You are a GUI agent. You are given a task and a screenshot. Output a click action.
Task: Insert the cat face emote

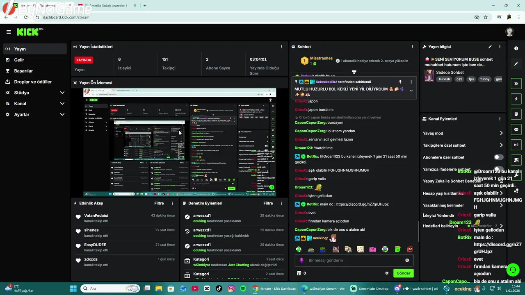pyautogui.click(x=336, y=249)
